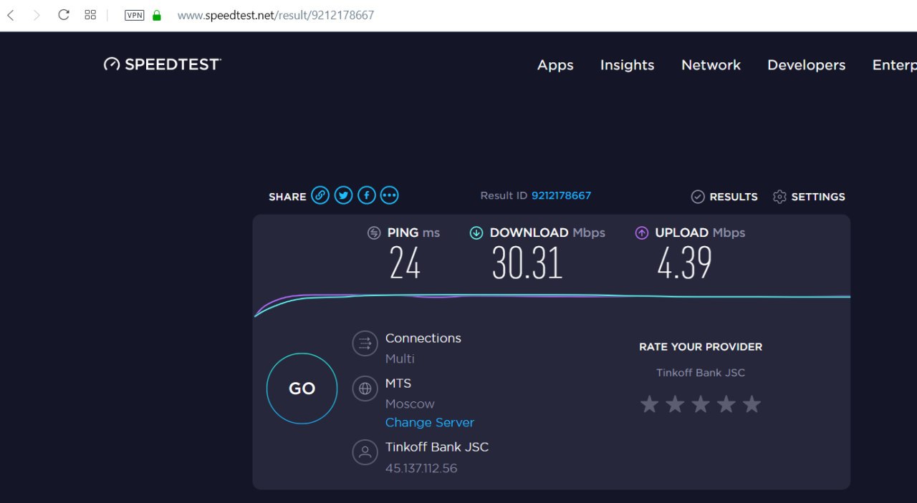The image size is (917, 503).
Task: Click the PING icon
Action: point(374,233)
